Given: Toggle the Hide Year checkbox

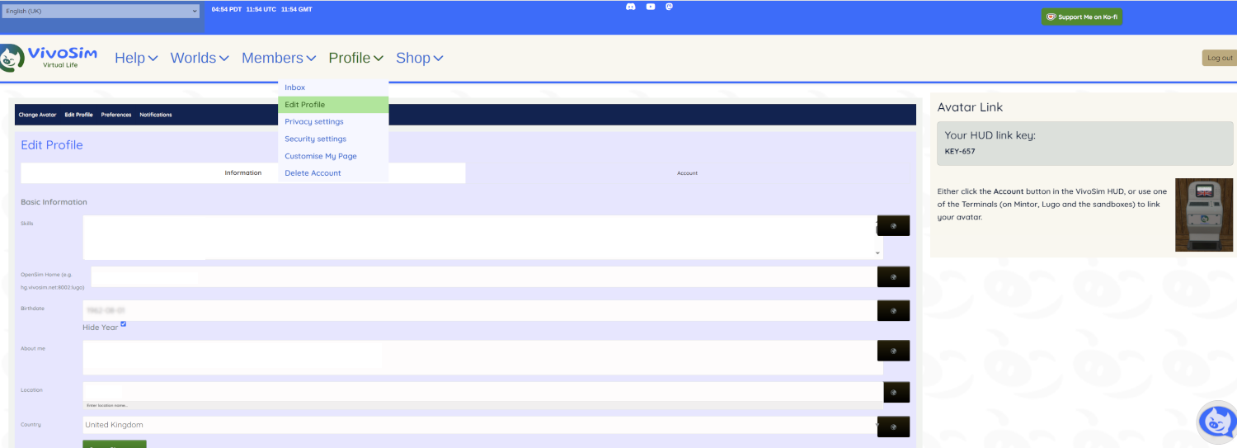Looking at the screenshot, I should [123, 324].
